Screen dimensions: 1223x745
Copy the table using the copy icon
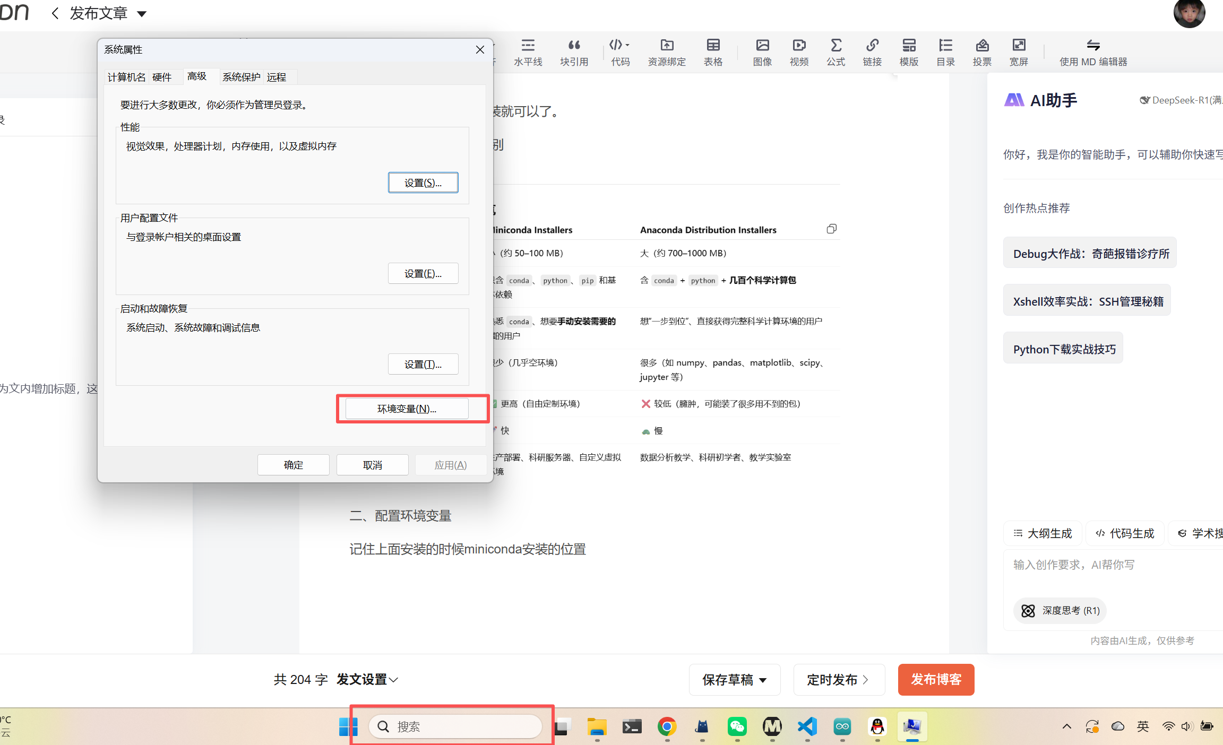click(831, 229)
